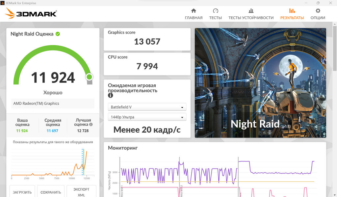
Task: Open options via the gear icon
Action: [318, 11]
